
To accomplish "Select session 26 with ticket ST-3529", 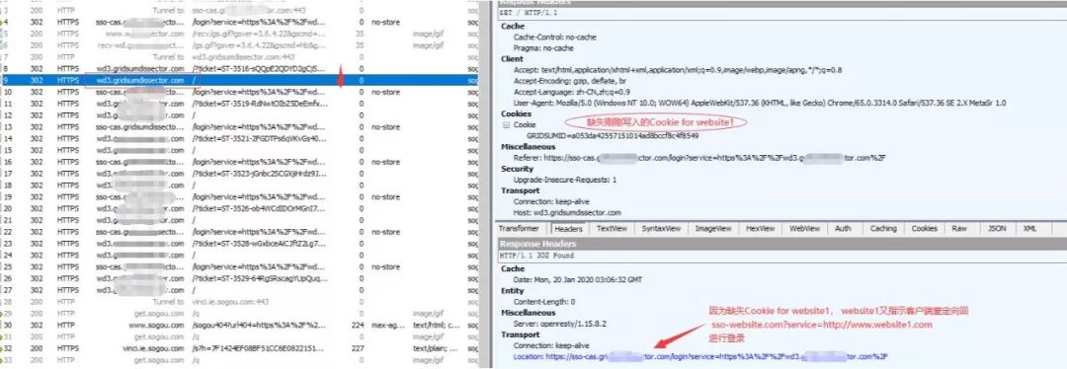I will 239,278.
